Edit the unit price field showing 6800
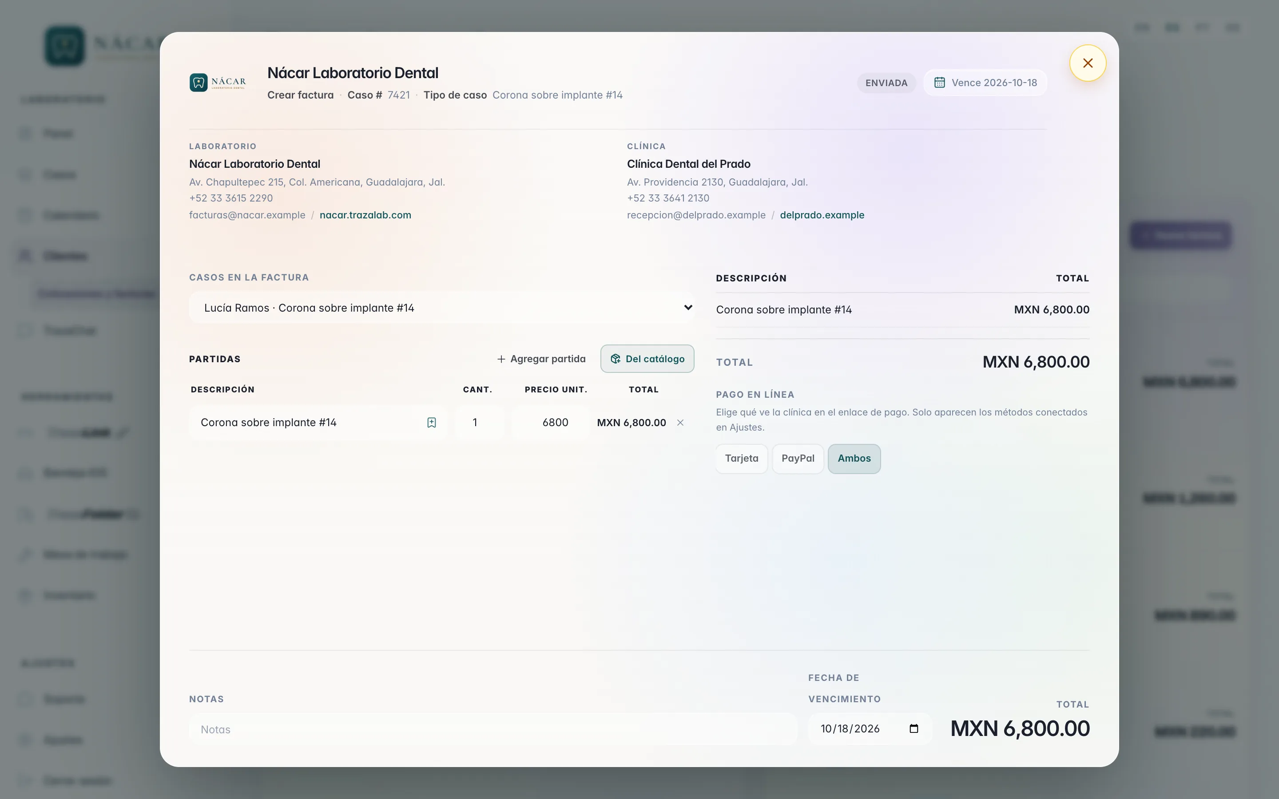Image resolution: width=1279 pixels, height=799 pixels. (551, 422)
